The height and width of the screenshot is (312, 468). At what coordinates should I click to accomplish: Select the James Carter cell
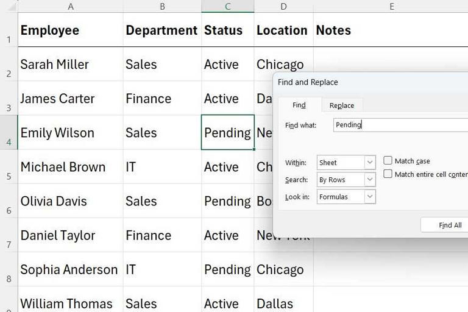point(71,98)
